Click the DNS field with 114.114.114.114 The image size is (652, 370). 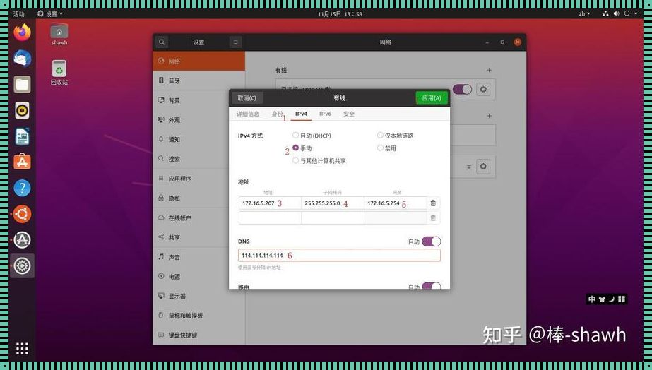click(339, 256)
